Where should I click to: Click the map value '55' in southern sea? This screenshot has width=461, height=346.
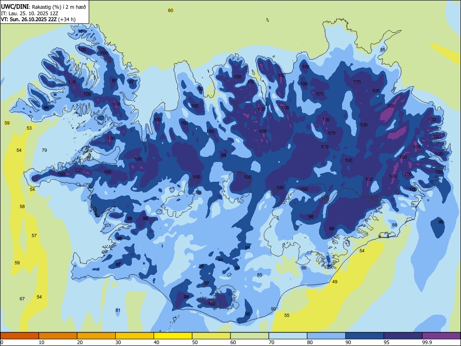287,315
